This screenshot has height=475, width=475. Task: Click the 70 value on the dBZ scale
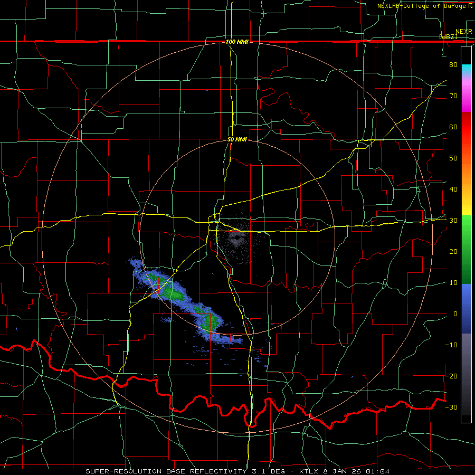(453, 96)
